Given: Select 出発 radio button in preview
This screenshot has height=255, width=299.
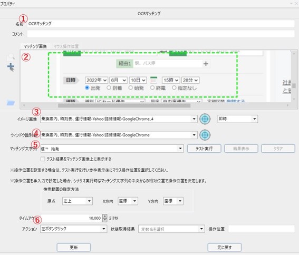Looking at the screenshot, I should (x=87, y=87).
